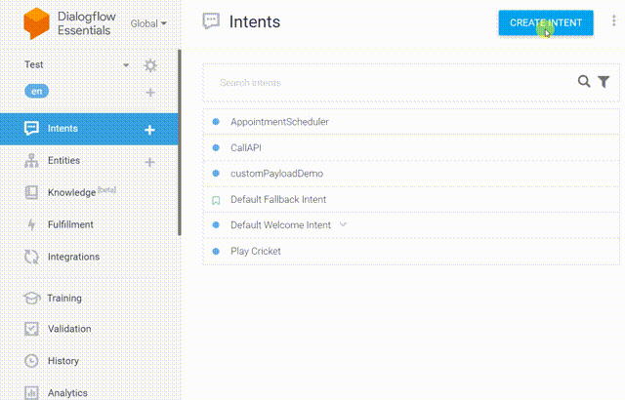Screen dimensions: 625x400
Task: Click the blue dot beside Play Cricket
Action: pos(216,252)
